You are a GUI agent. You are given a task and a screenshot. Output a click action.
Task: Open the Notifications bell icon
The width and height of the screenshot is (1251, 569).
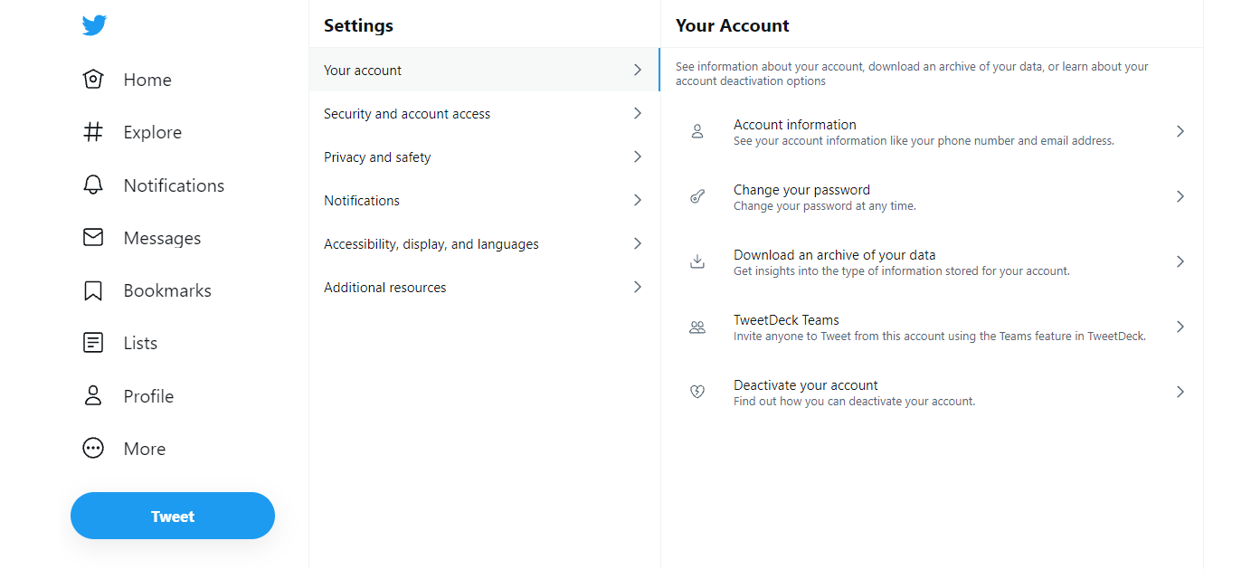point(93,185)
